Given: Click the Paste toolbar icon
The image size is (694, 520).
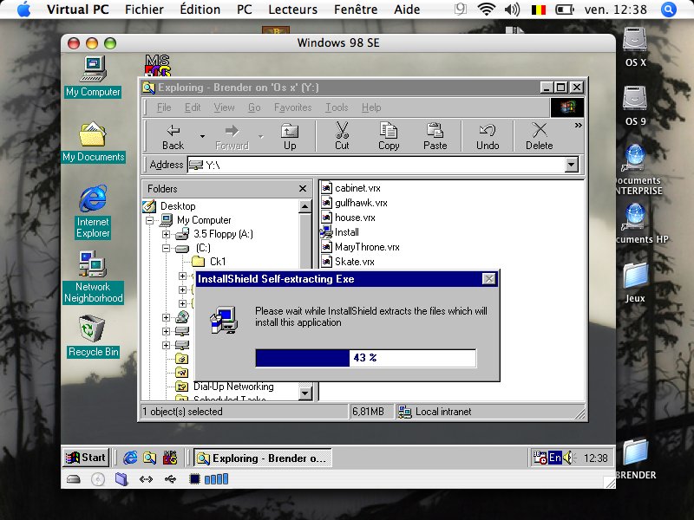Looking at the screenshot, I should (435, 136).
